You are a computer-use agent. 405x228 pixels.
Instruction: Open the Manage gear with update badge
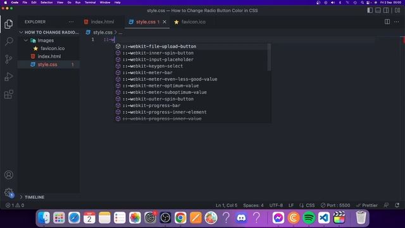point(8,193)
